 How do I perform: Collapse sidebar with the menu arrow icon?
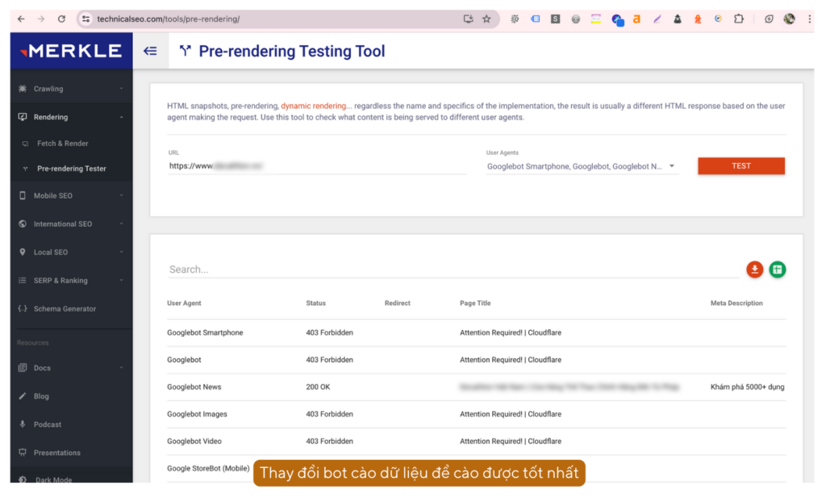coord(150,52)
